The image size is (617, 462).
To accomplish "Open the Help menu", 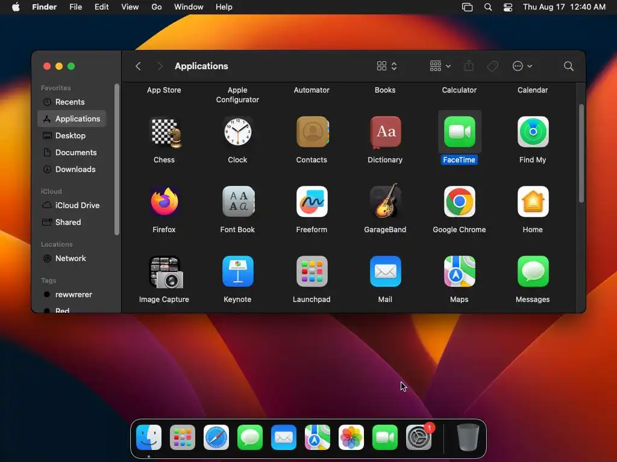I will point(224,7).
